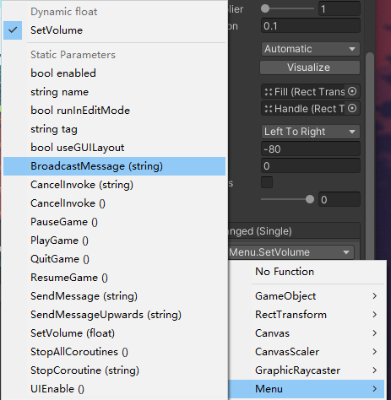Open object picker for Handle Rect
The height and width of the screenshot is (400, 391).
click(x=352, y=108)
